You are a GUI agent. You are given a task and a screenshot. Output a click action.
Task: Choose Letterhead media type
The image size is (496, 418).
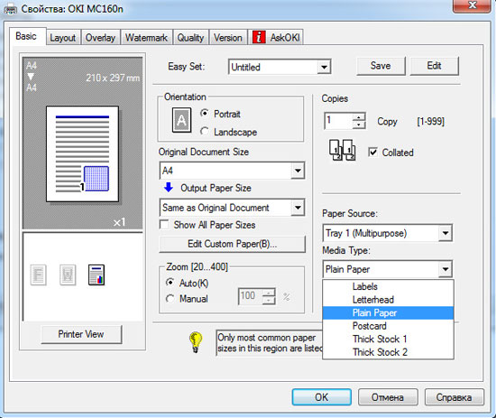point(388,300)
